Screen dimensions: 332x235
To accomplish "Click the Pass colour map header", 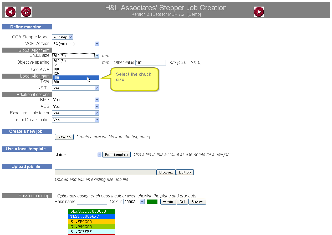I will point(27,196).
